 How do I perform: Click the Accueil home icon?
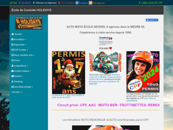[x=12, y=34]
